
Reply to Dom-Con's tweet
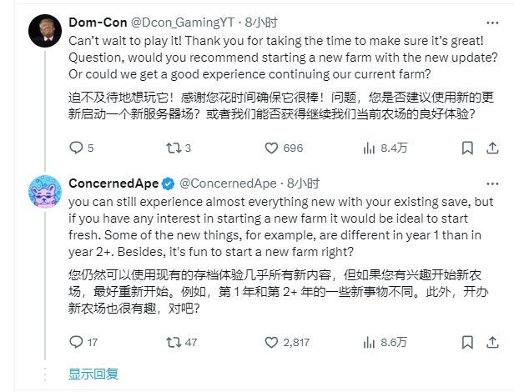coord(77,148)
